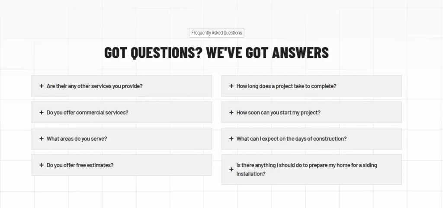Click the plus icon beside 'Are their any other services'
This screenshot has height=208, width=443.
tap(42, 86)
